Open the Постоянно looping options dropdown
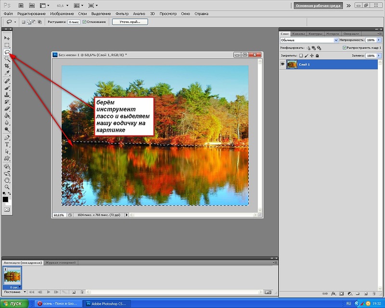 [x=15, y=292]
